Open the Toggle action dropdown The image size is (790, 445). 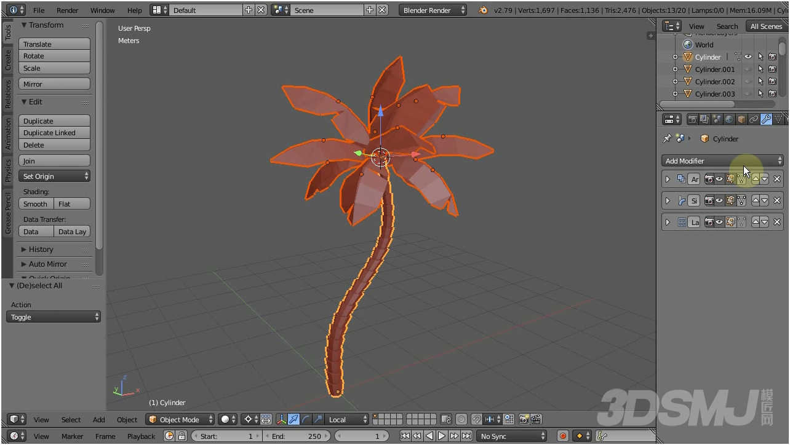pyautogui.click(x=54, y=317)
